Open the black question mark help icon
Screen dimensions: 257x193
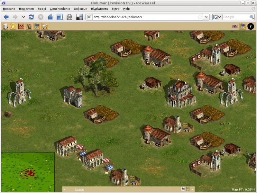(251, 26)
